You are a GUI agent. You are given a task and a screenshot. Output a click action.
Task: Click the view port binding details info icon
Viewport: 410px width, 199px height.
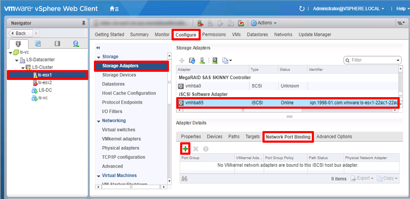[x=206, y=149]
